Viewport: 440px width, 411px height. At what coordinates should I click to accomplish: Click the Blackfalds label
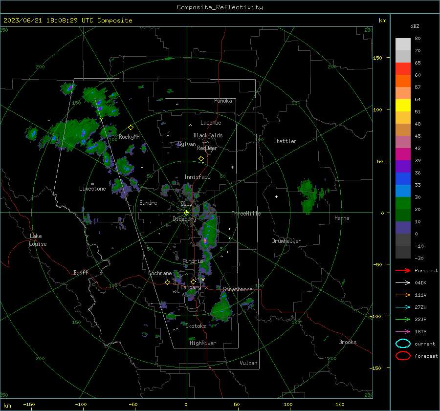point(208,135)
